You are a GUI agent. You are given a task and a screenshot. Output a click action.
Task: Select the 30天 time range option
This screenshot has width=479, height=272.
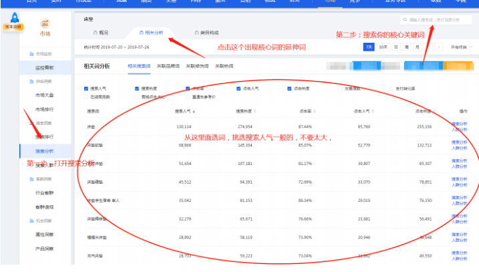click(x=382, y=47)
